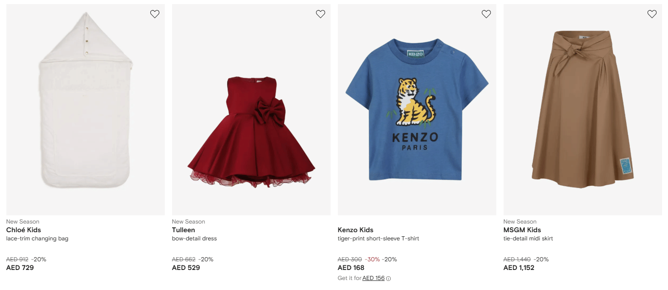Open the MSGM Kids brand link
This screenshot has width=668, height=290.
[x=522, y=230]
